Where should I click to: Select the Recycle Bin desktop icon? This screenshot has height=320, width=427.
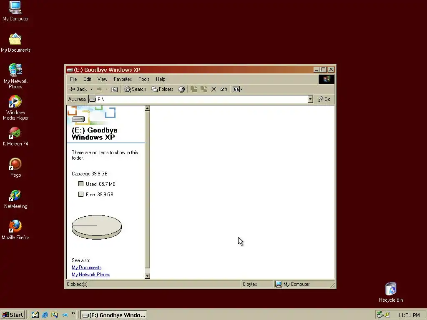391,292
